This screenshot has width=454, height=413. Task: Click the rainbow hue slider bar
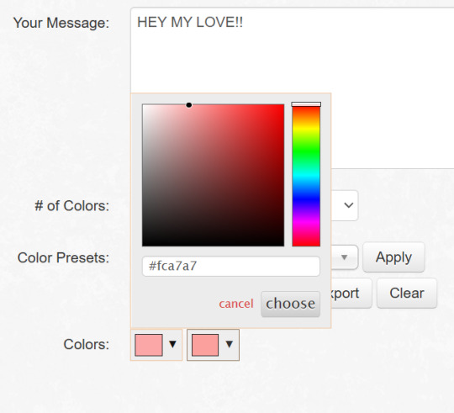(x=306, y=176)
